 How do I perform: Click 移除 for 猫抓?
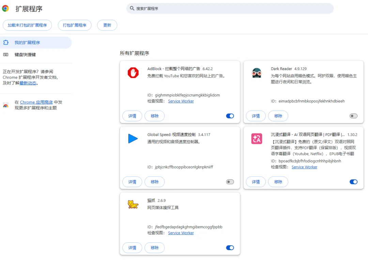pyautogui.click(x=154, y=247)
